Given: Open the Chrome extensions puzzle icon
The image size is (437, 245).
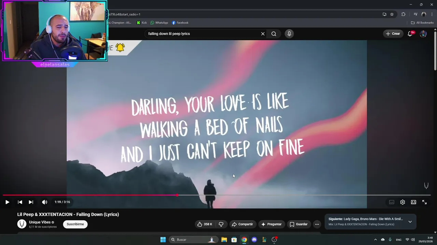Looking at the screenshot, I should tap(403, 14).
